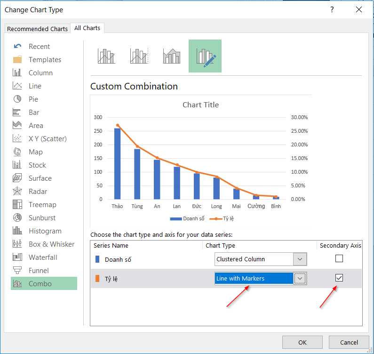Click the Box & Whisker icon
Viewport: 374px width, 354px height.
click(17, 244)
